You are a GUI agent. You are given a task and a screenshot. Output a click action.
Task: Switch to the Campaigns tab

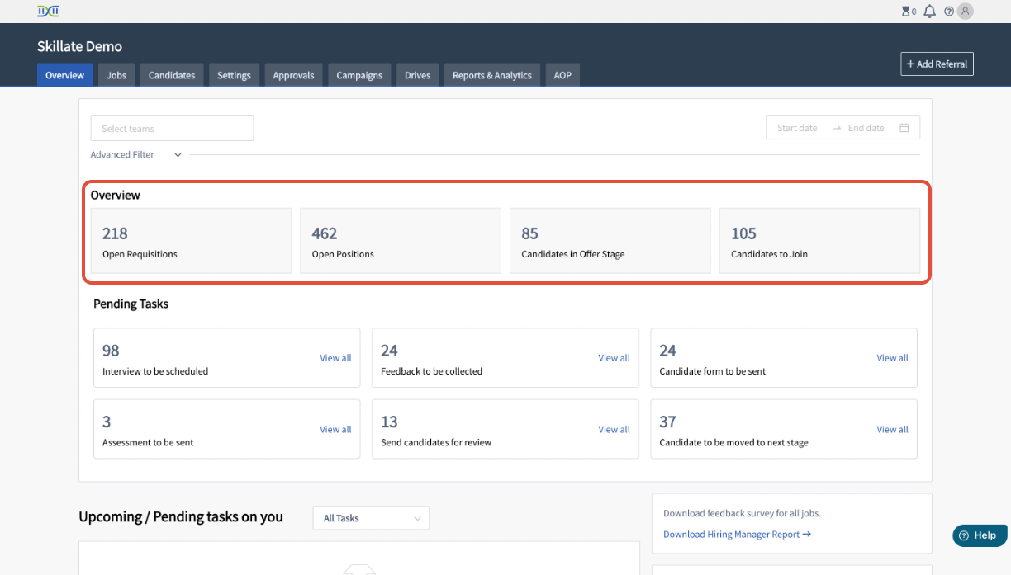pos(359,75)
